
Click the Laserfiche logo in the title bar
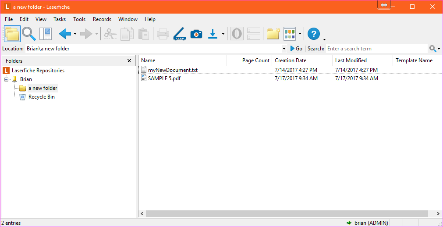point(7,7)
